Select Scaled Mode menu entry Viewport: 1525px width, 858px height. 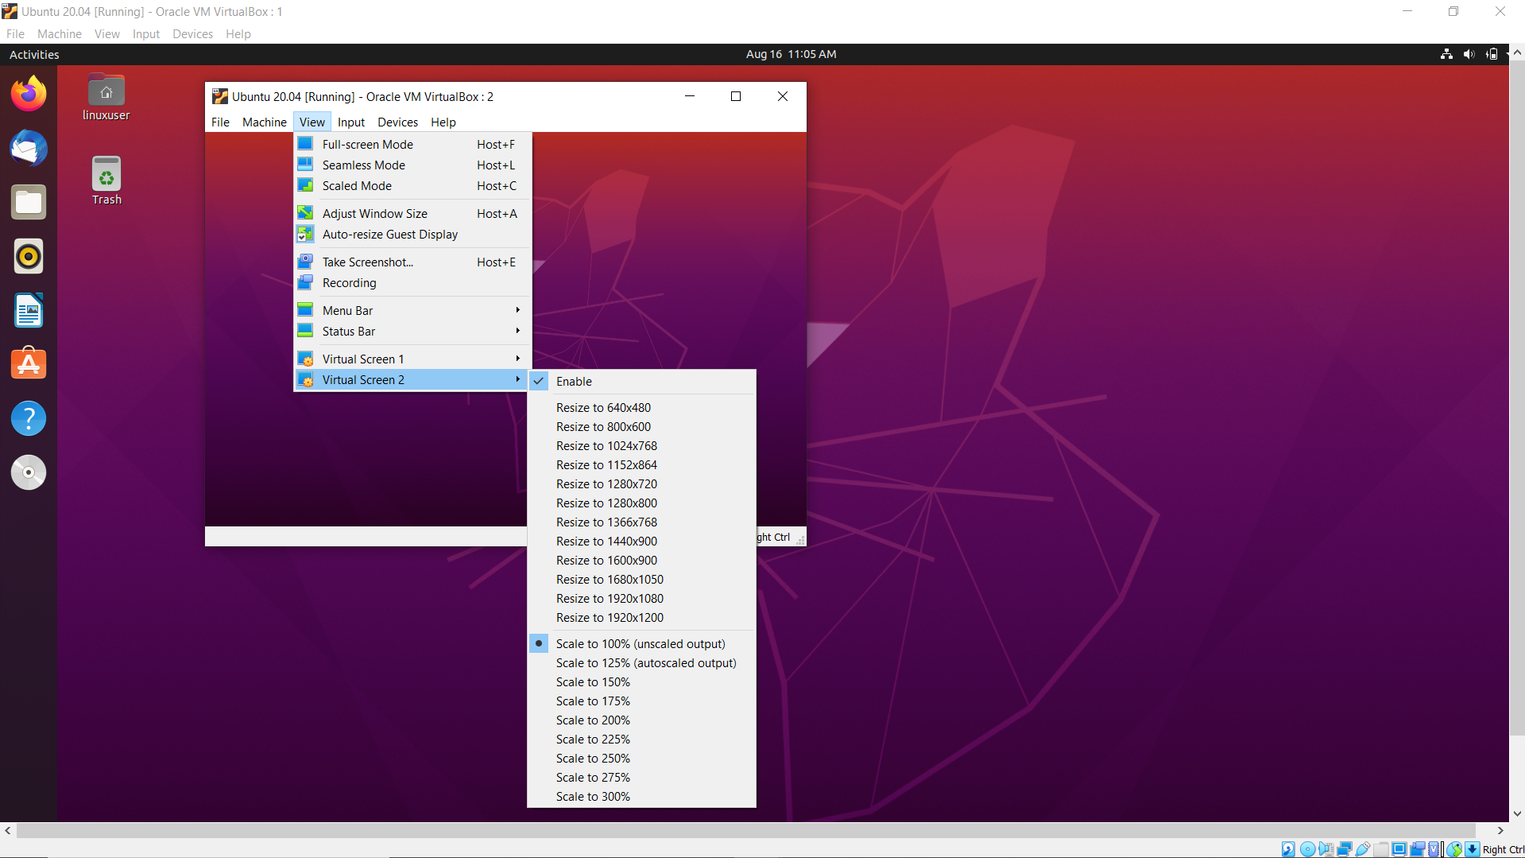(x=412, y=185)
